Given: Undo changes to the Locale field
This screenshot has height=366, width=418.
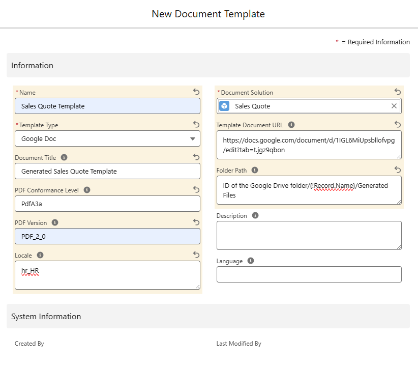Looking at the screenshot, I should [196, 255].
